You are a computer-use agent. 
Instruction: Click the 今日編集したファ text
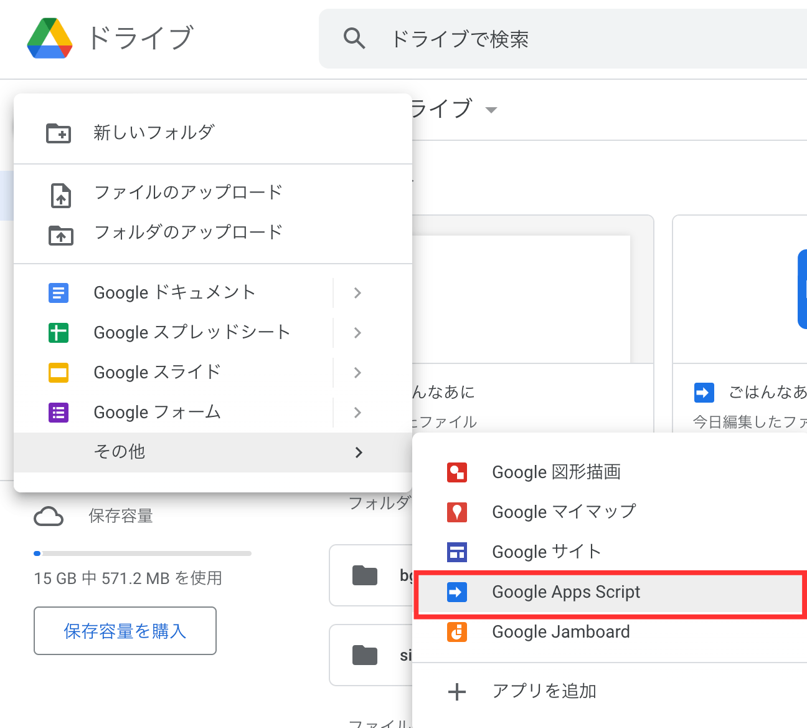click(x=750, y=422)
